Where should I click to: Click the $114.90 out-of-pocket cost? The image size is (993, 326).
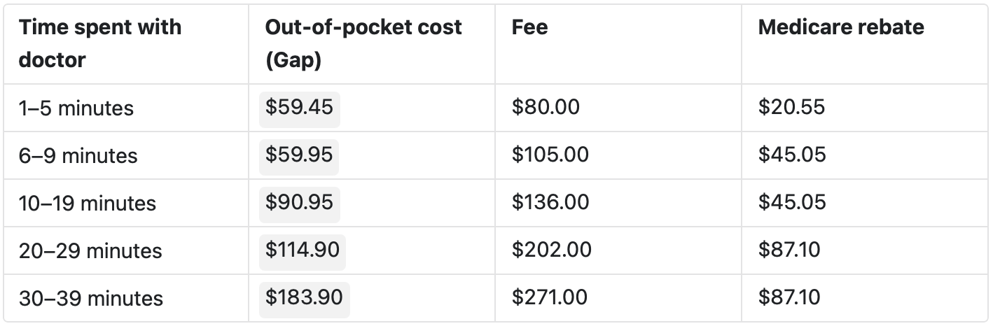(302, 250)
